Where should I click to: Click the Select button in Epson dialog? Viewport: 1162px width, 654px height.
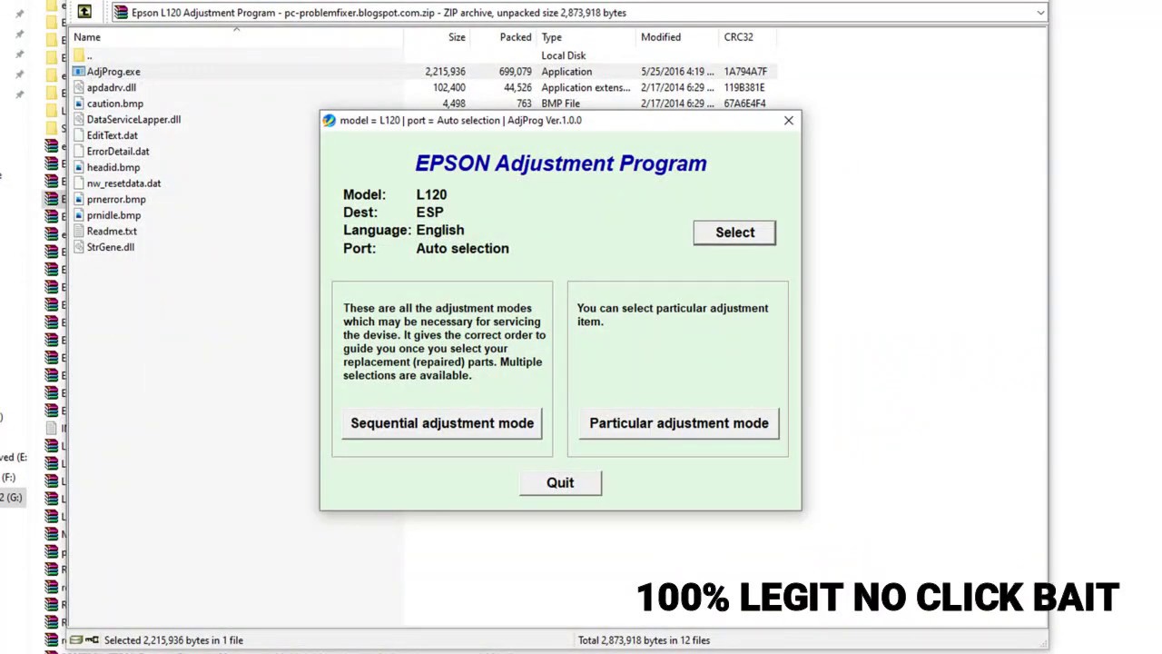734,233
